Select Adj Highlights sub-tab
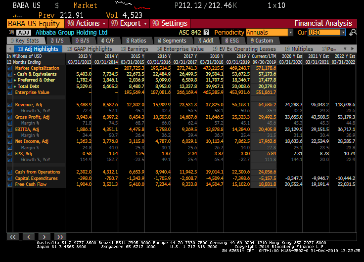This screenshot has height=262, width=364. pos(38,49)
